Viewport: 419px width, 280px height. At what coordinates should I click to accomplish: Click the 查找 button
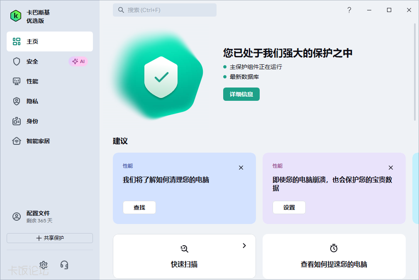(139, 207)
